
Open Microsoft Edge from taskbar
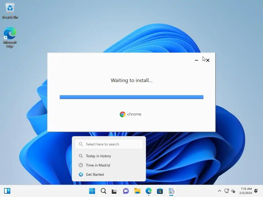pos(149,191)
